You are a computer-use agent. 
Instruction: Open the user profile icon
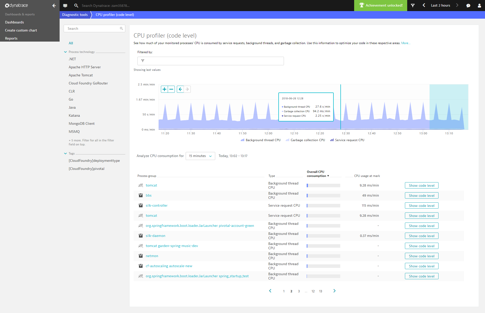tap(479, 6)
